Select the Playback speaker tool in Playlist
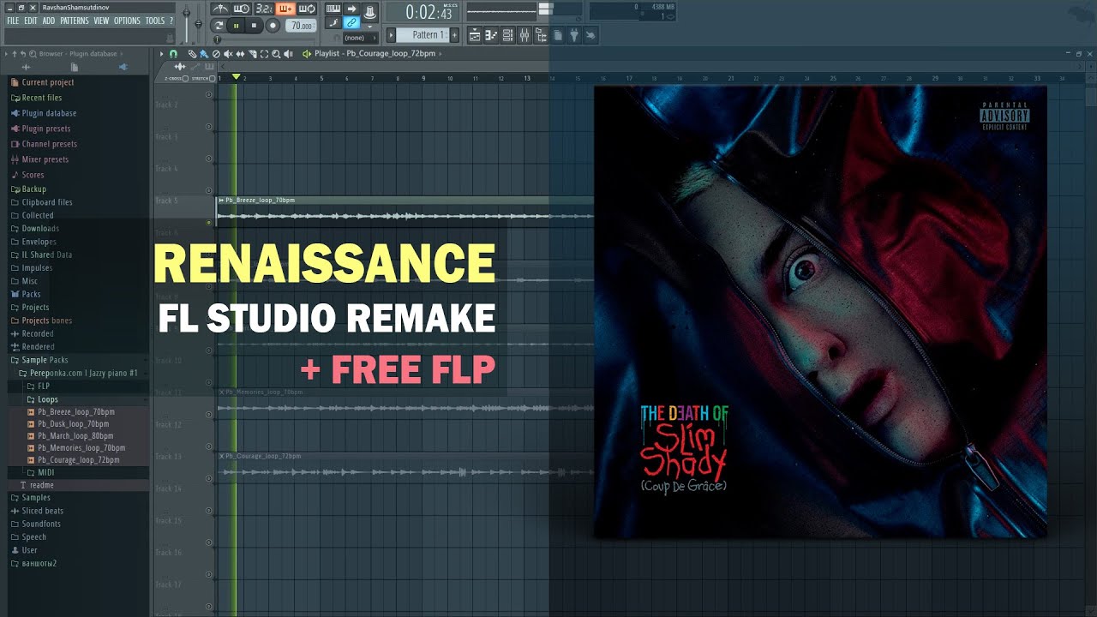This screenshot has width=1097, height=617. pyautogui.click(x=288, y=54)
